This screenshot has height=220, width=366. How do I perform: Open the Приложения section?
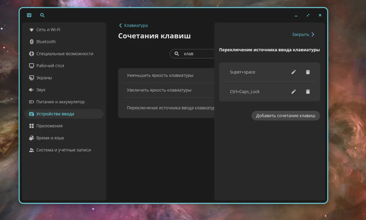[64, 126]
